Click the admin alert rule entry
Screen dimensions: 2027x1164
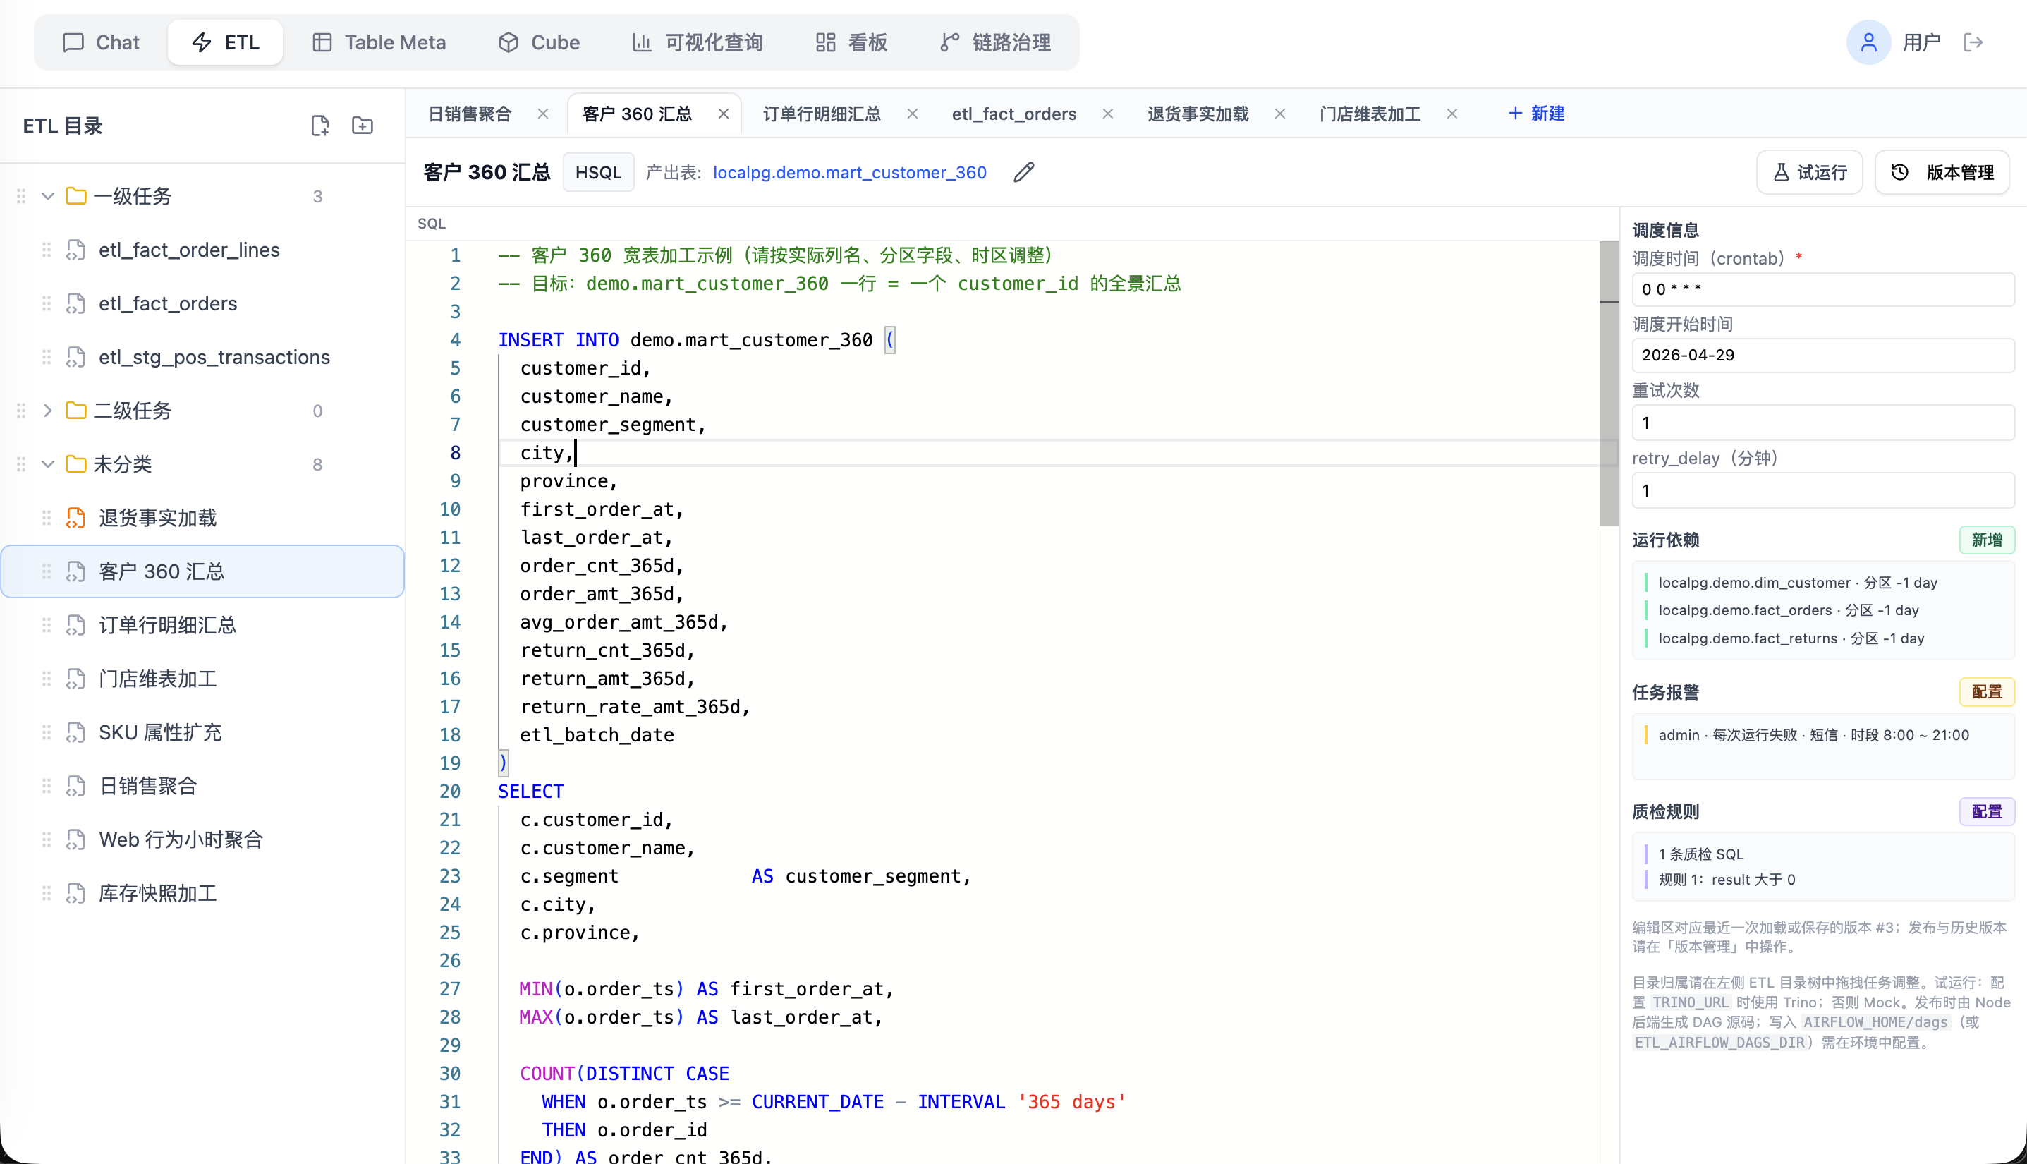click(1813, 734)
